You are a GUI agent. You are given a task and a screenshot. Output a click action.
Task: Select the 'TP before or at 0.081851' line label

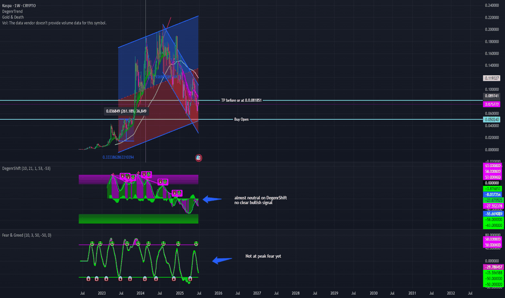241,101
